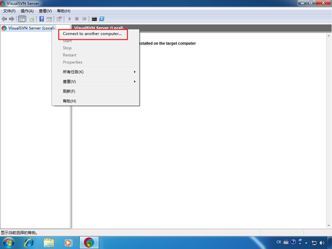Maximize the VisualSVN Server window
The image size is (332, 249).
point(310,3)
